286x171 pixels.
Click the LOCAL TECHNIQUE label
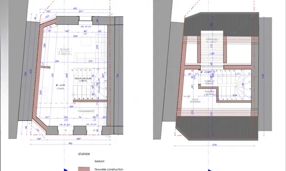pos(195,101)
